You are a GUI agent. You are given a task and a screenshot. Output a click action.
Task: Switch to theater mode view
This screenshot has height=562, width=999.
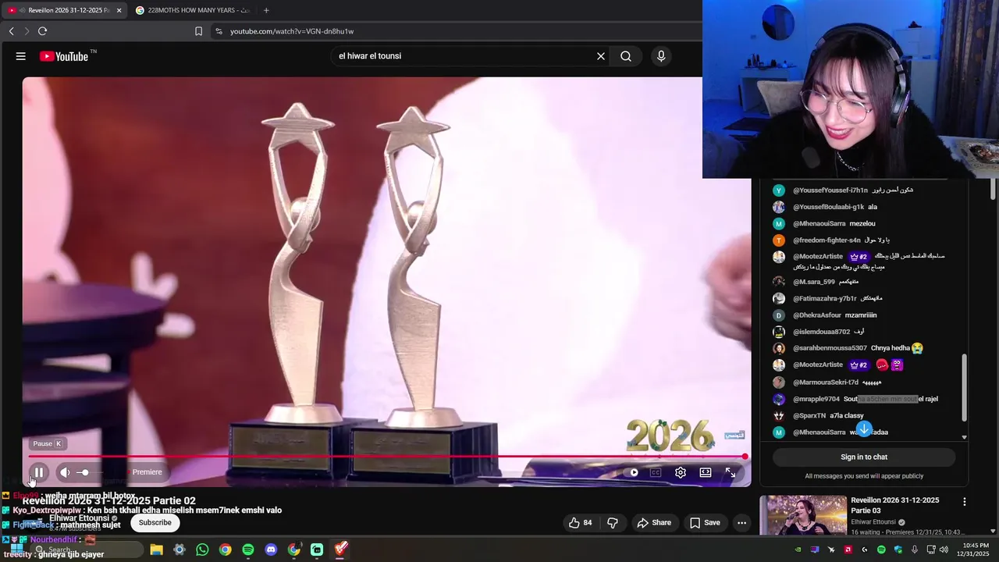pyautogui.click(x=706, y=472)
